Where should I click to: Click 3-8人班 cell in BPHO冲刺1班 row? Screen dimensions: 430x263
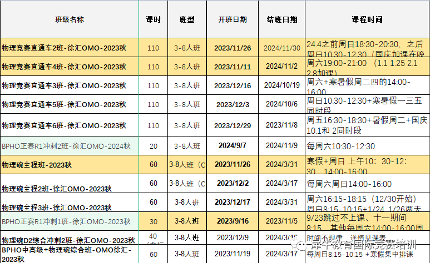click(187, 221)
